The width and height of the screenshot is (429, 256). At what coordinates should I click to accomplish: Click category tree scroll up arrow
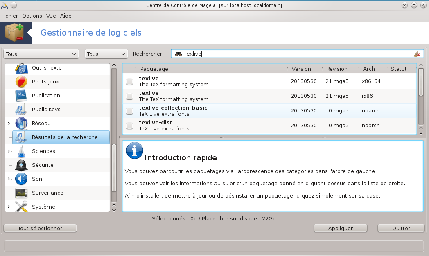coord(114,65)
